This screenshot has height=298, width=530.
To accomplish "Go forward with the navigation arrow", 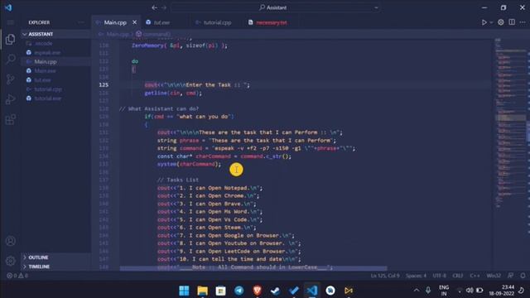I will click(x=164, y=7).
